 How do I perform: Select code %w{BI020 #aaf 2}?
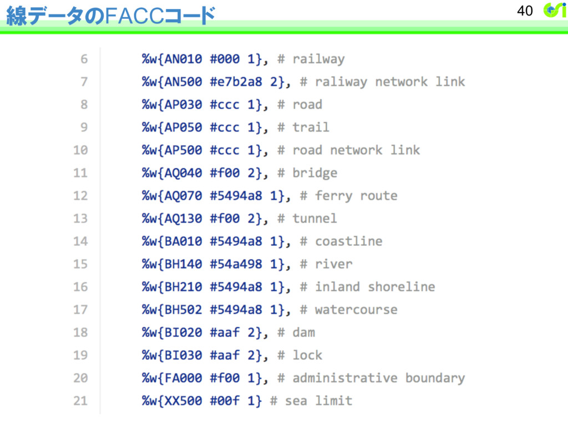[202, 333]
